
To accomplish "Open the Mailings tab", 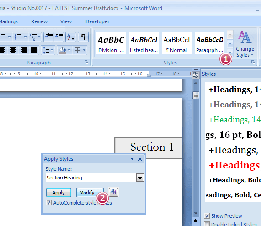I will point(9,21).
